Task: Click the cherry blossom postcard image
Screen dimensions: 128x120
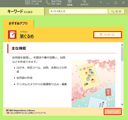Action: pyautogui.click(x=93, y=83)
